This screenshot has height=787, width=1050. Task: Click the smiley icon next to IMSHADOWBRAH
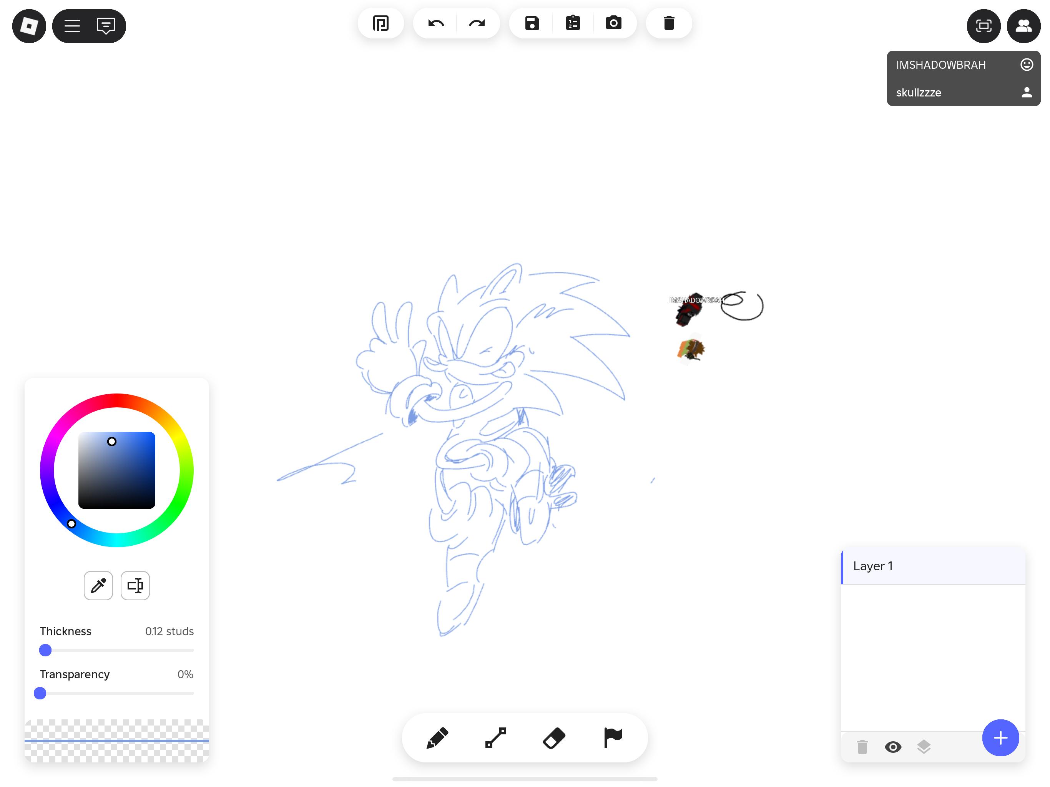coord(1026,65)
